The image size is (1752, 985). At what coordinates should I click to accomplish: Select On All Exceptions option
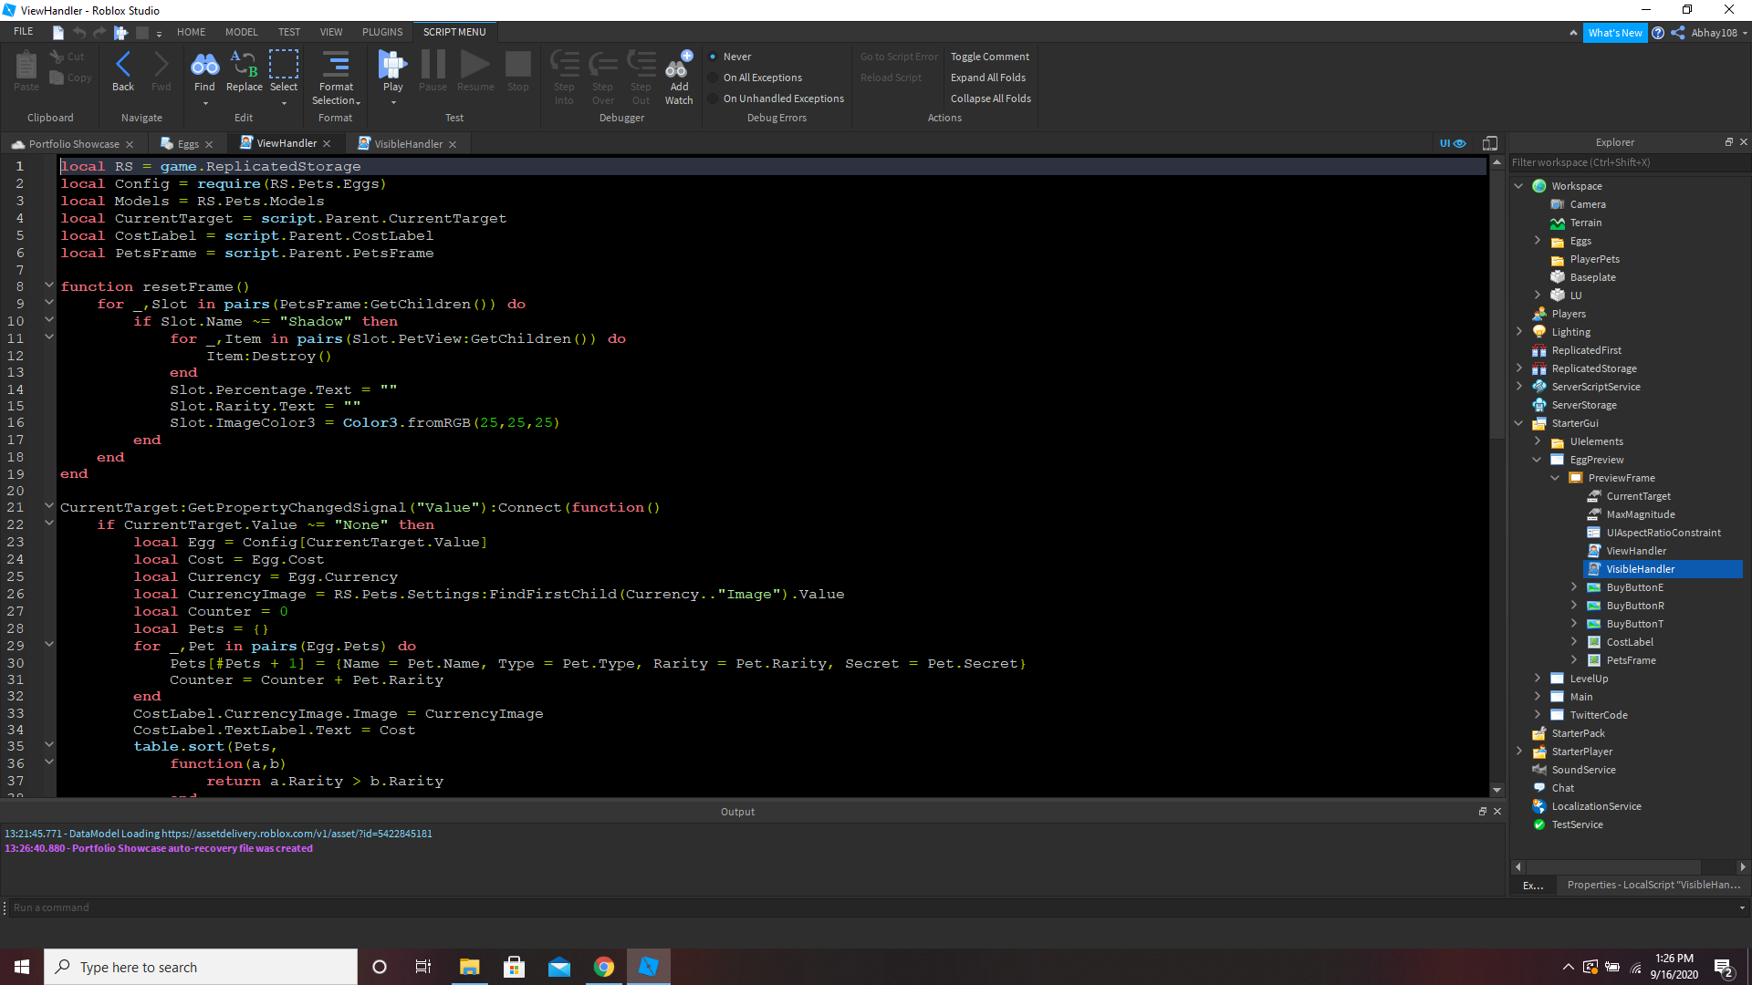(756, 78)
